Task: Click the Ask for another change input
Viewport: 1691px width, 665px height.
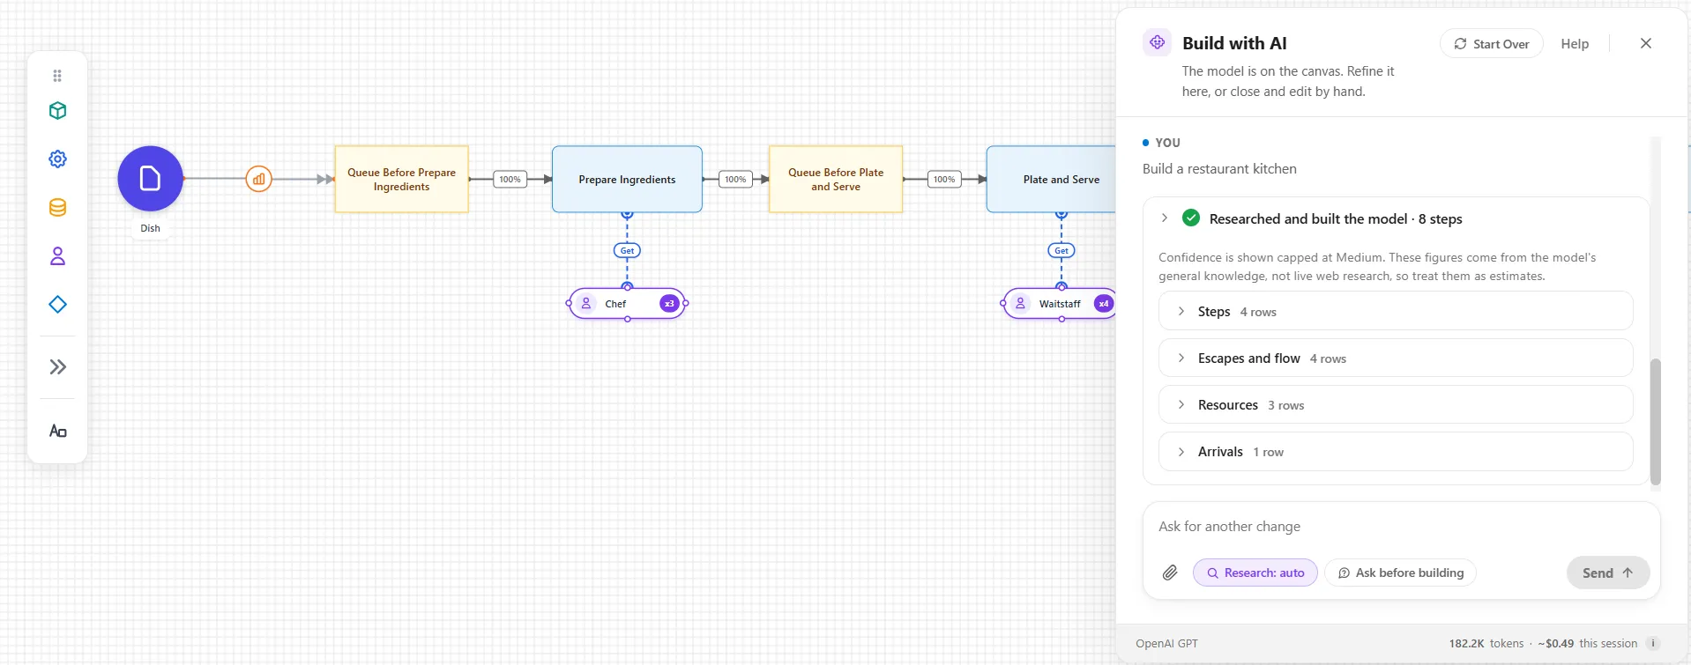Action: [x=1400, y=526]
